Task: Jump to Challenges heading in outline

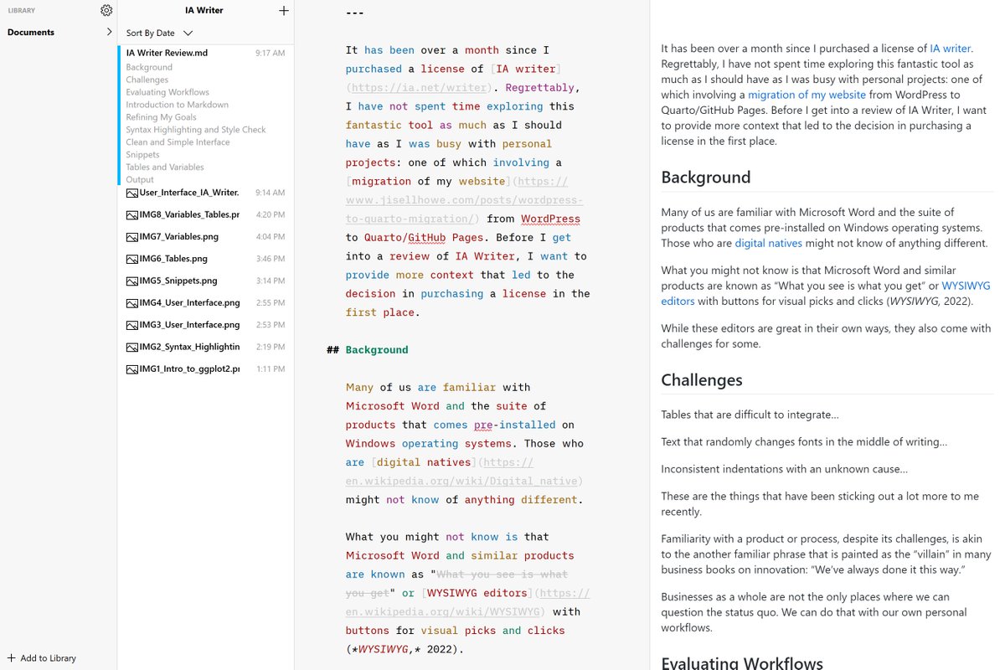Action: click(147, 80)
